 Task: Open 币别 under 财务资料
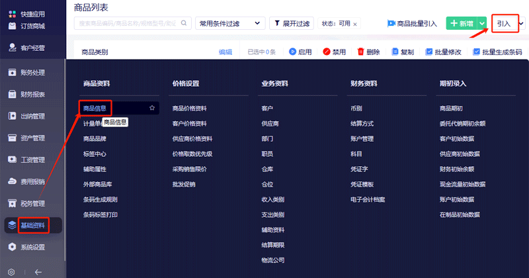click(356, 108)
